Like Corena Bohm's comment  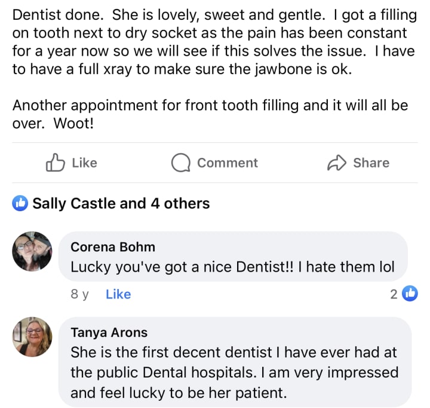click(118, 294)
